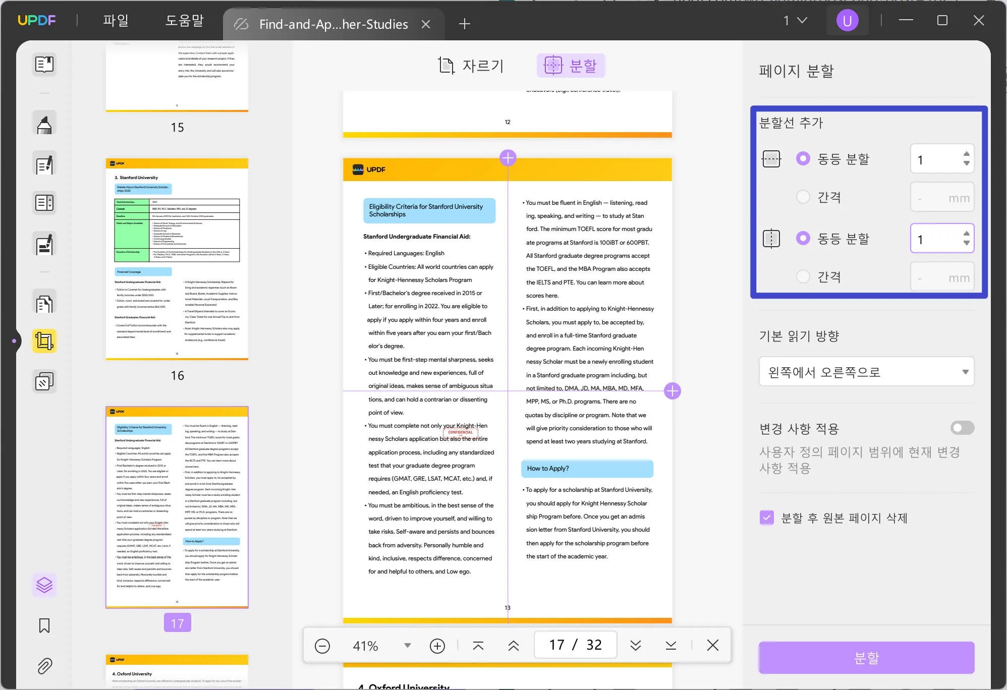Click the zoom in plus icon
This screenshot has height=690, width=1007.
[x=437, y=646]
